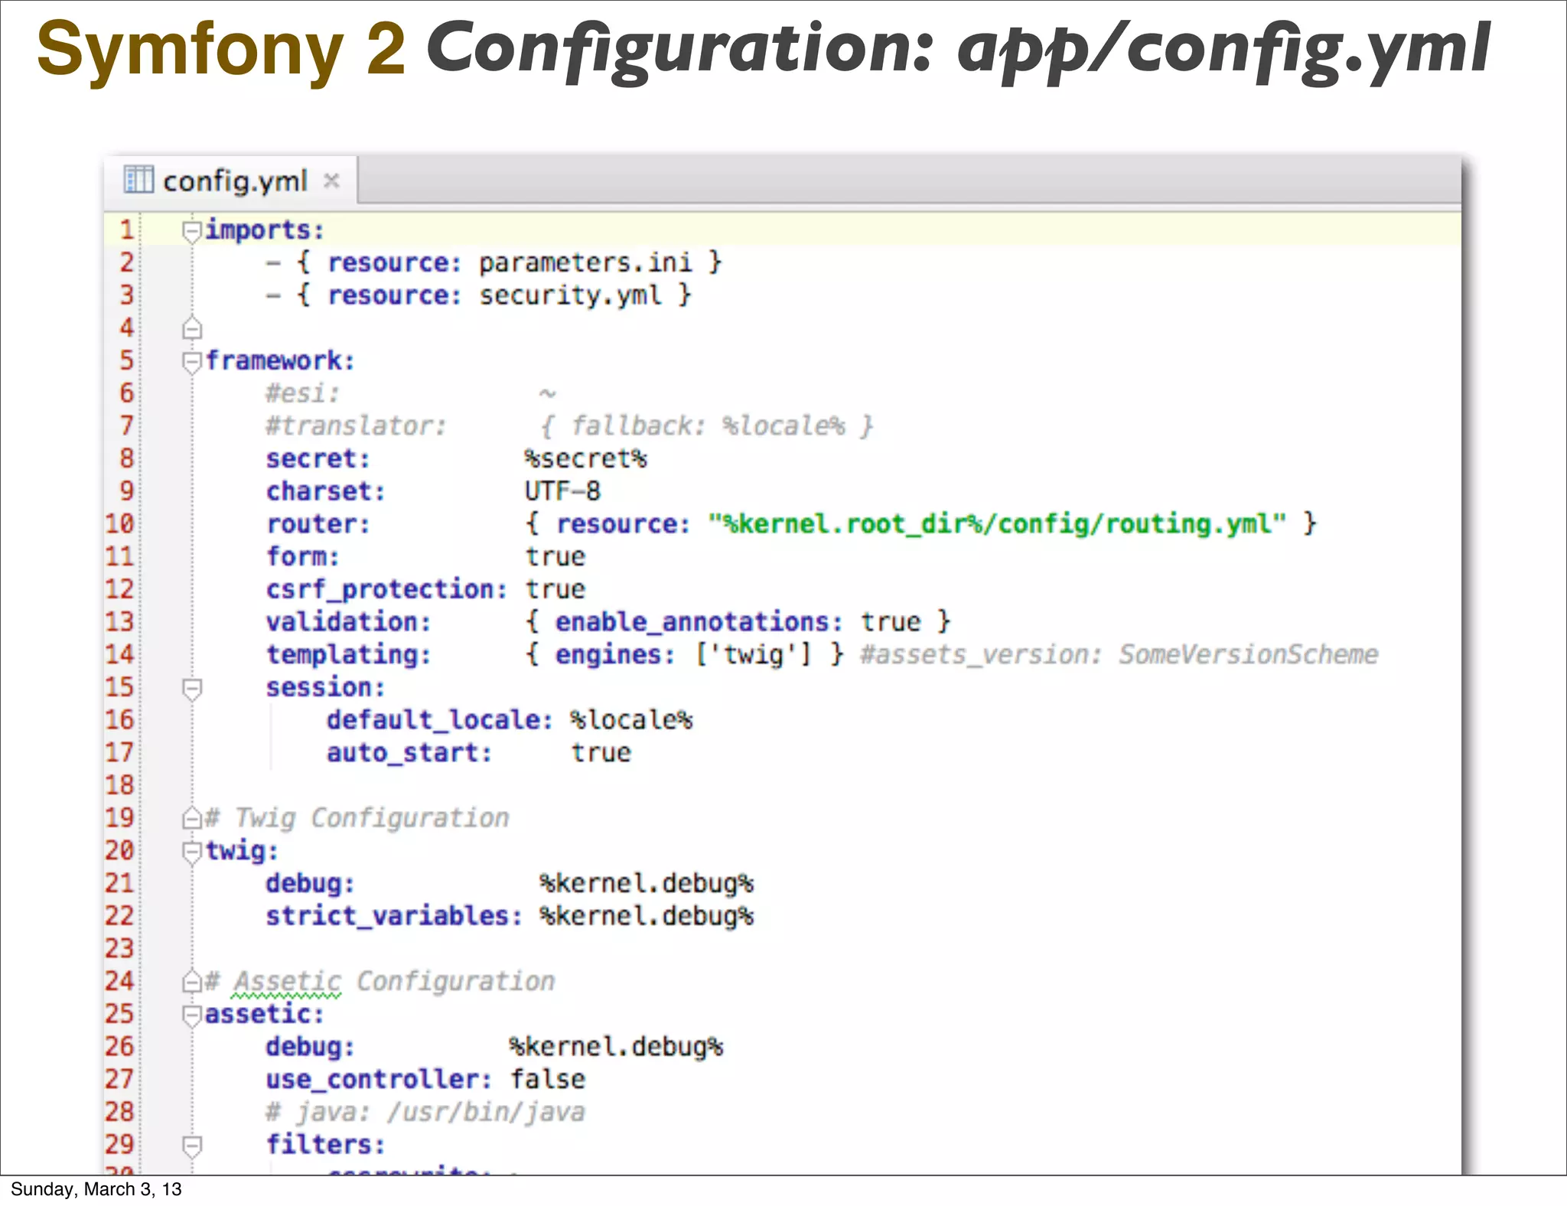Click the commented '#translator:' key
The image size is (1567, 1206).
(356, 426)
